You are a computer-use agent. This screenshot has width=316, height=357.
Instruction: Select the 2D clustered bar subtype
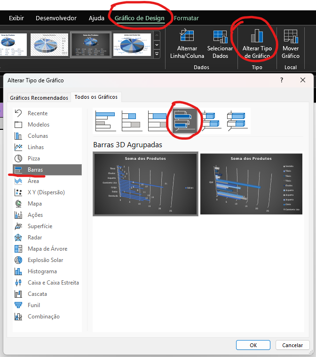click(105, 121)
